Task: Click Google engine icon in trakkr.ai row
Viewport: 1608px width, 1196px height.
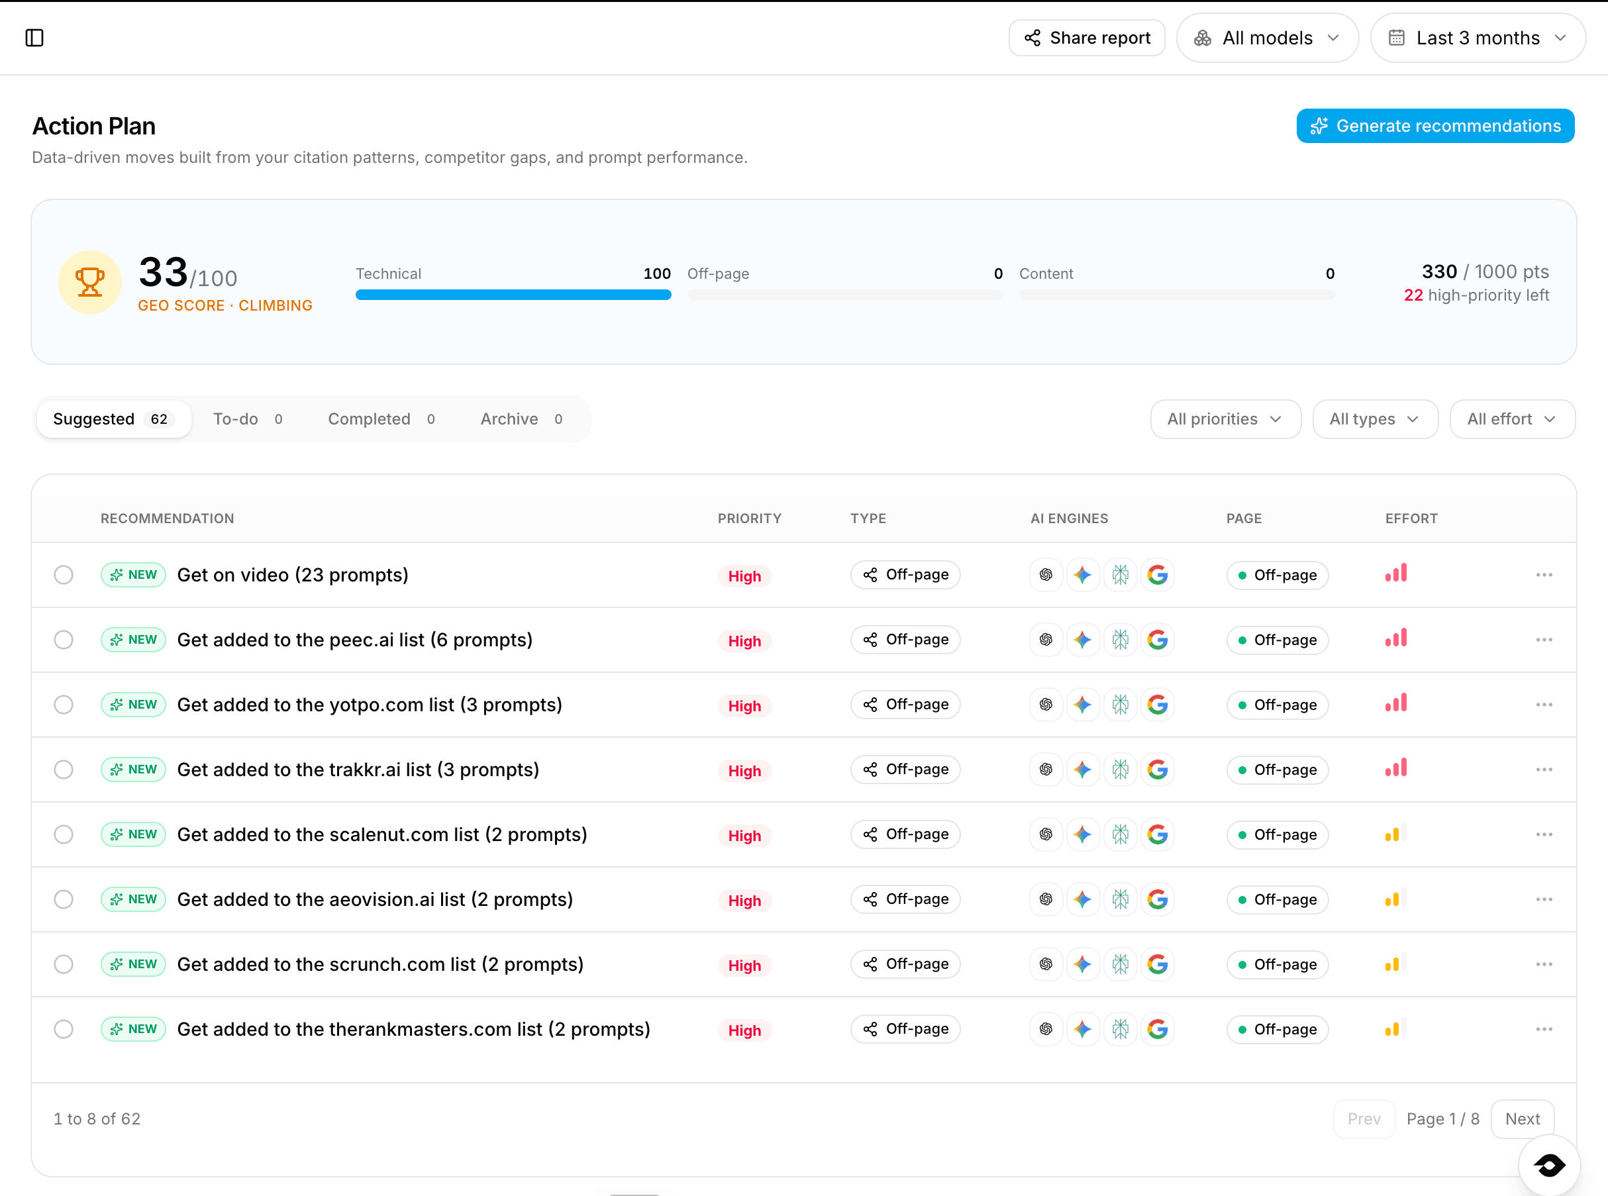Action: (1158, 770)
